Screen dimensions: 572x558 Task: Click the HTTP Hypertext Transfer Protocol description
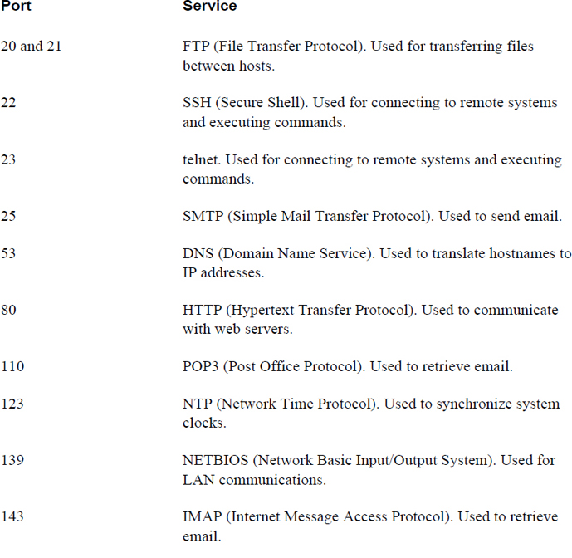coord(369,319)
